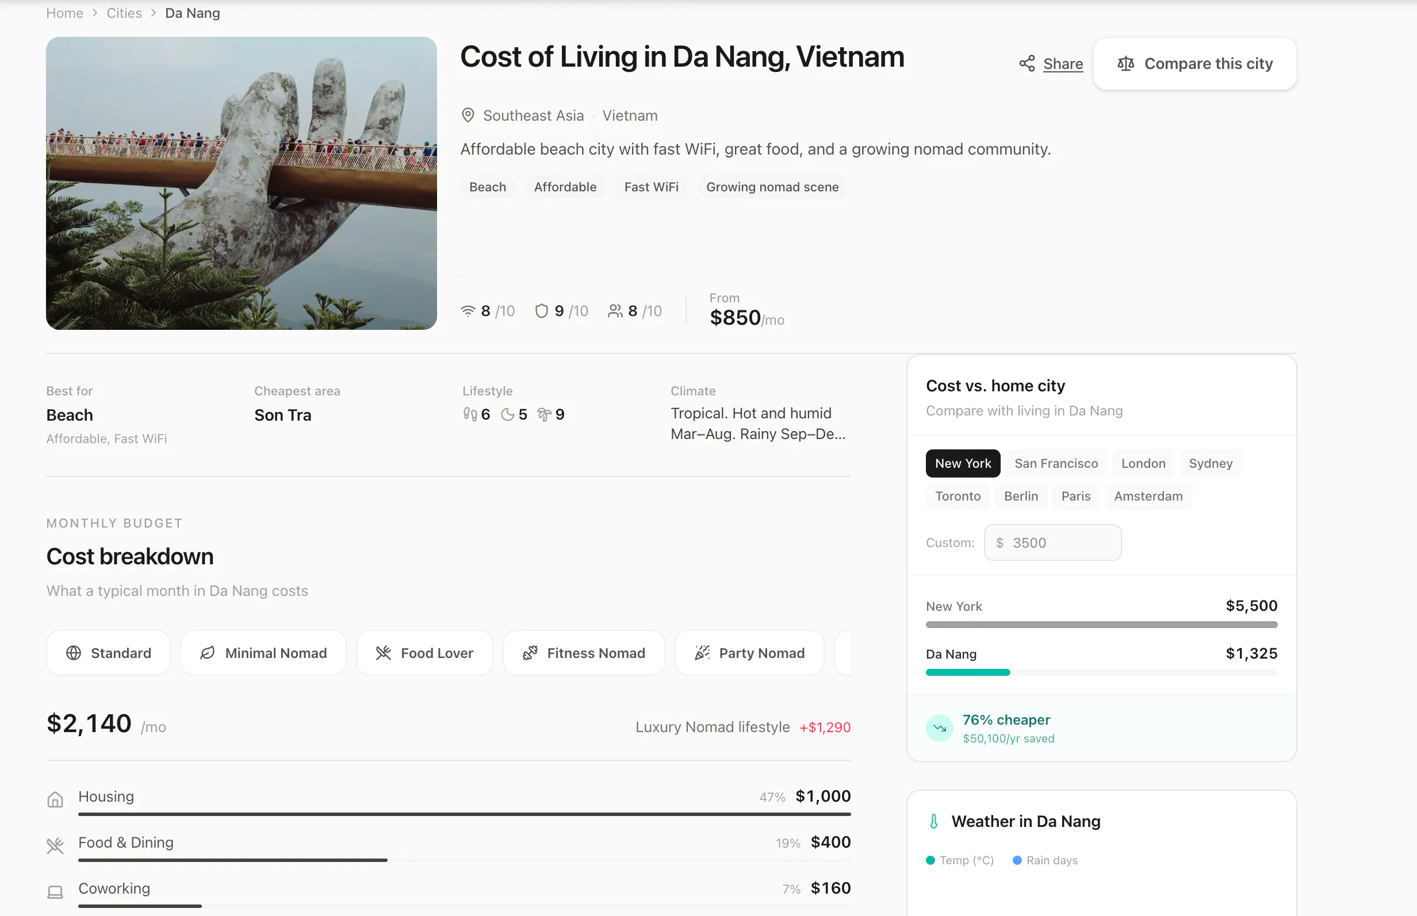Click the shield safety score icon

[x=541, y=311]
